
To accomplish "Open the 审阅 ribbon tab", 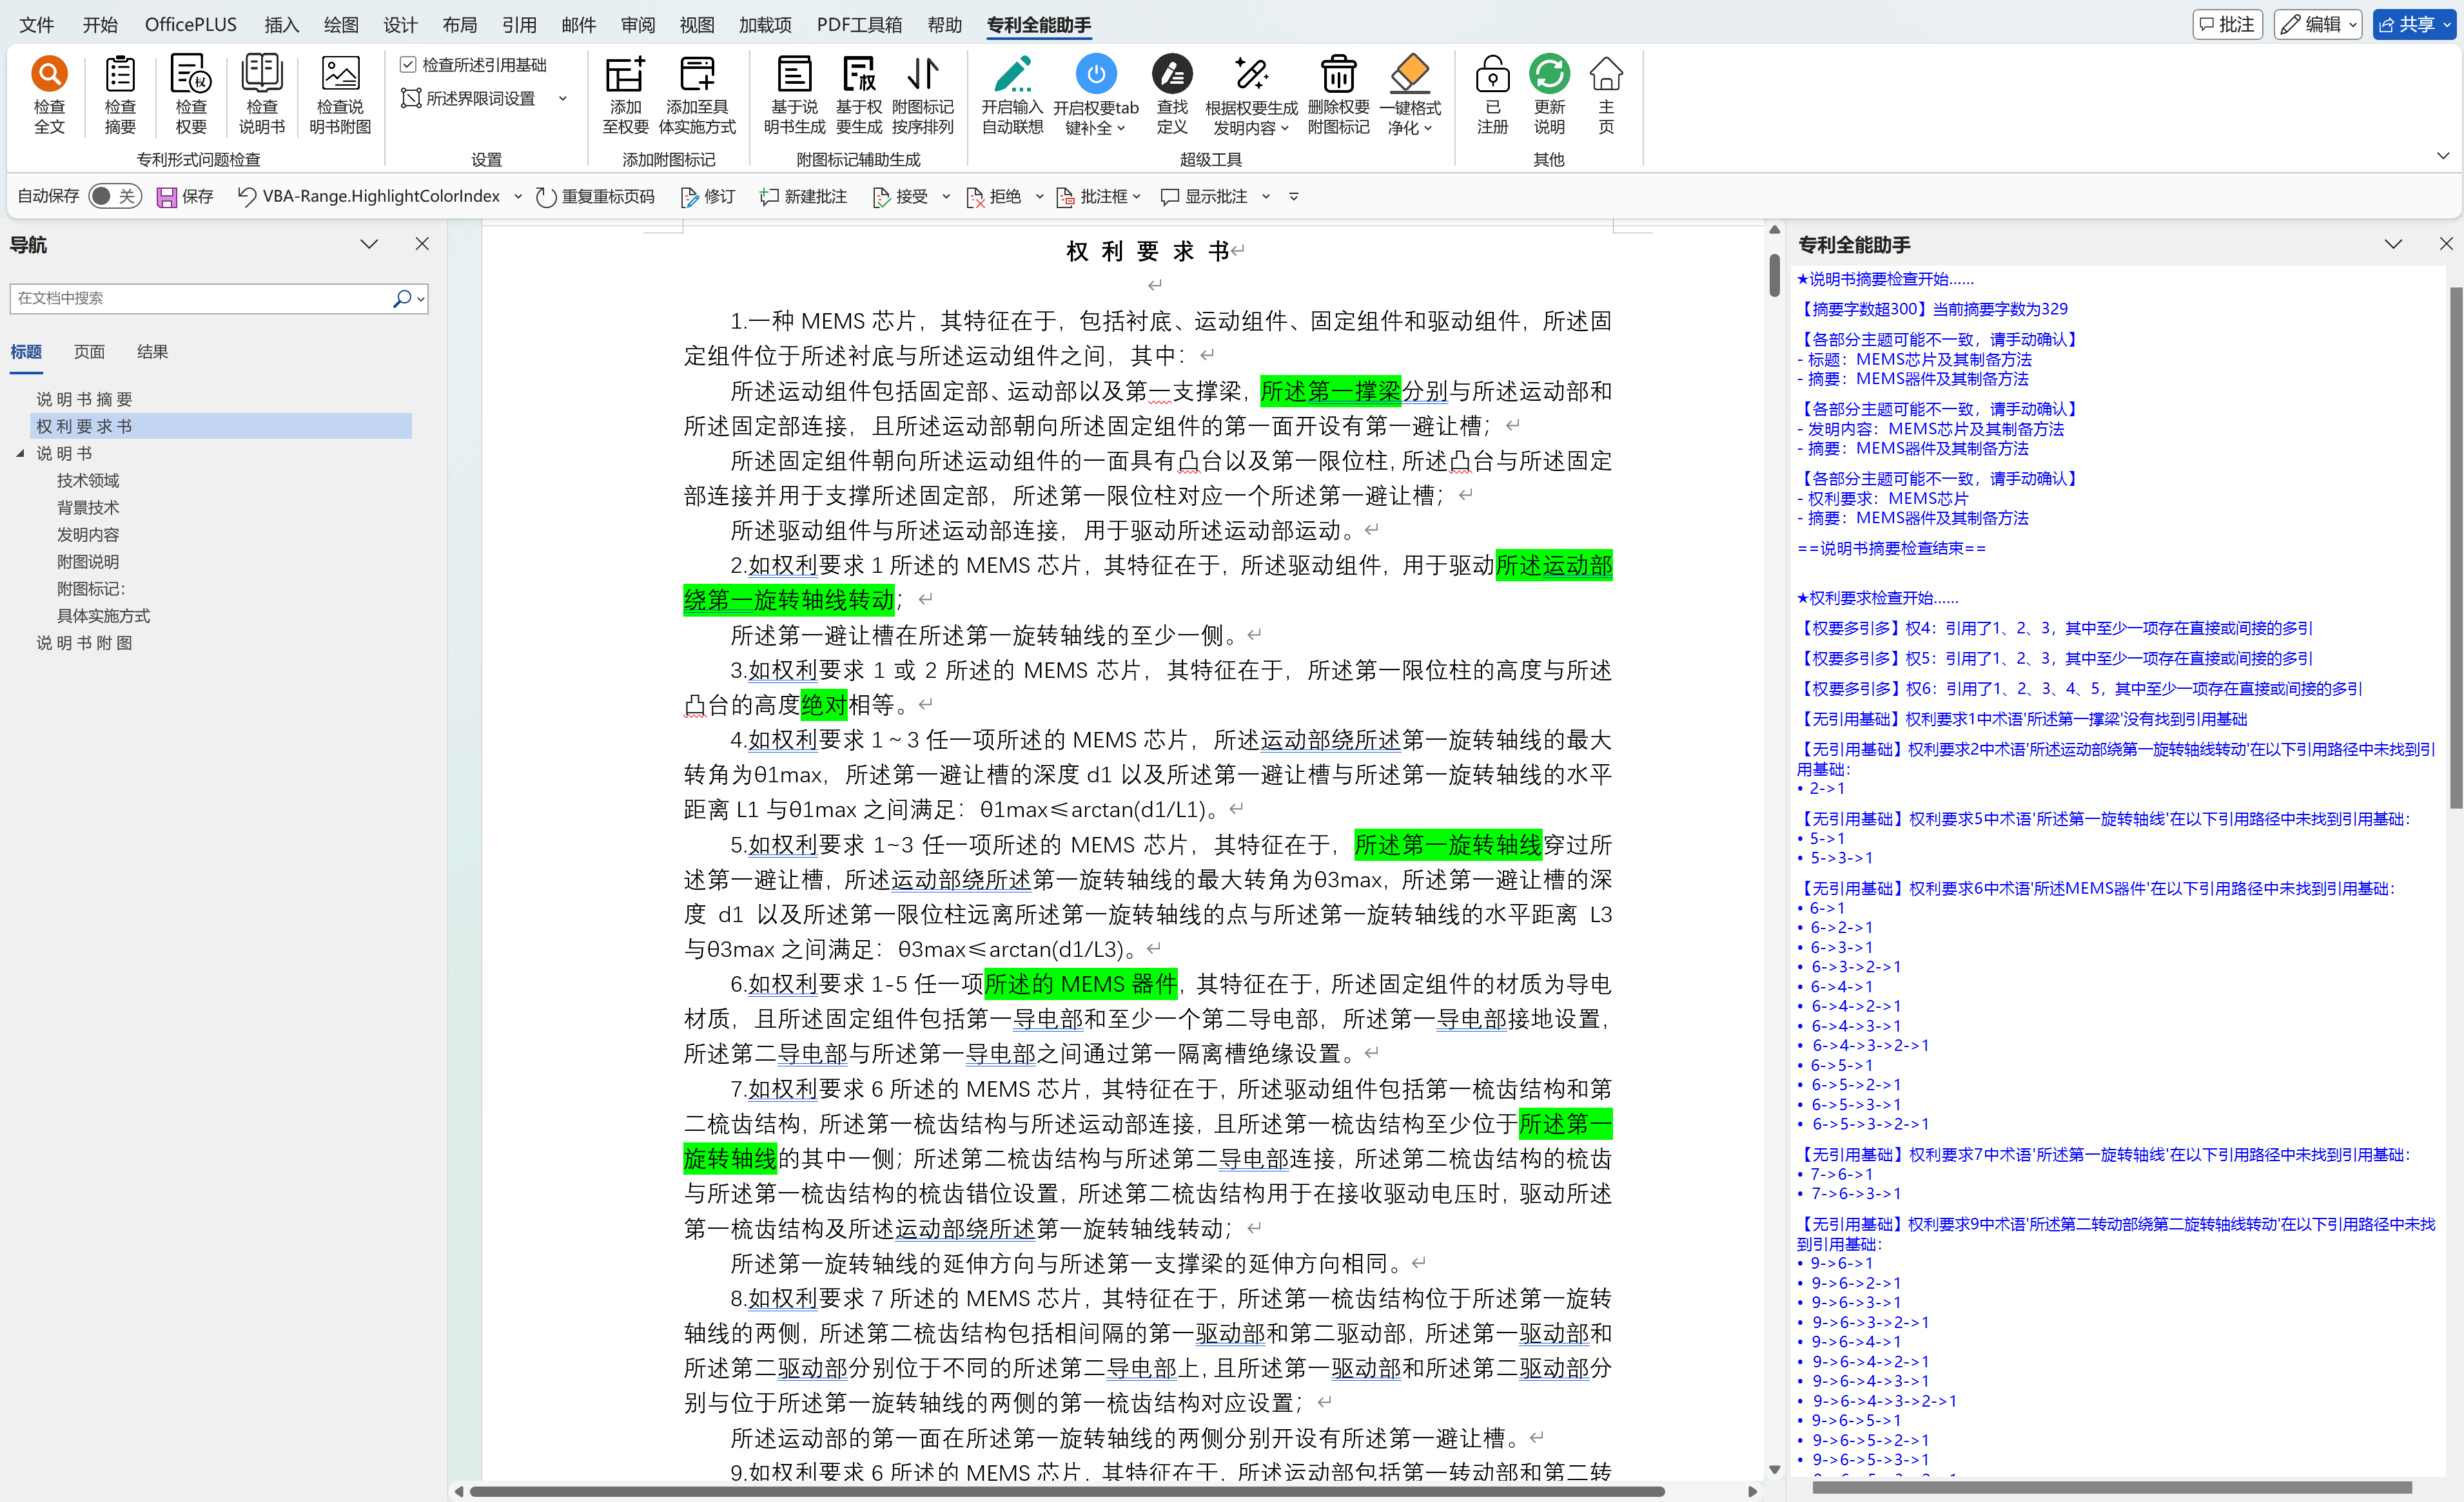I will tap(637, 24).
